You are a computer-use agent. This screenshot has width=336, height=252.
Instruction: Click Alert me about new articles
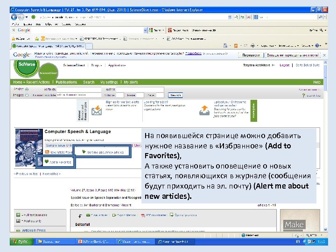click(x=103, y=152)
